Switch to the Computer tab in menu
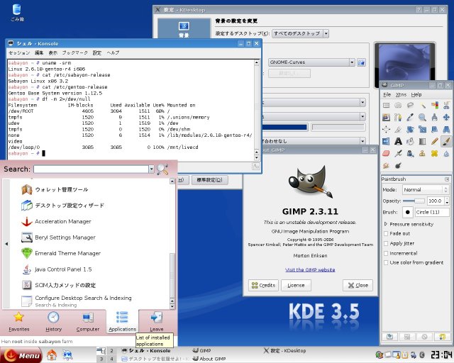454x363 pixels. [x=88, y=322]
